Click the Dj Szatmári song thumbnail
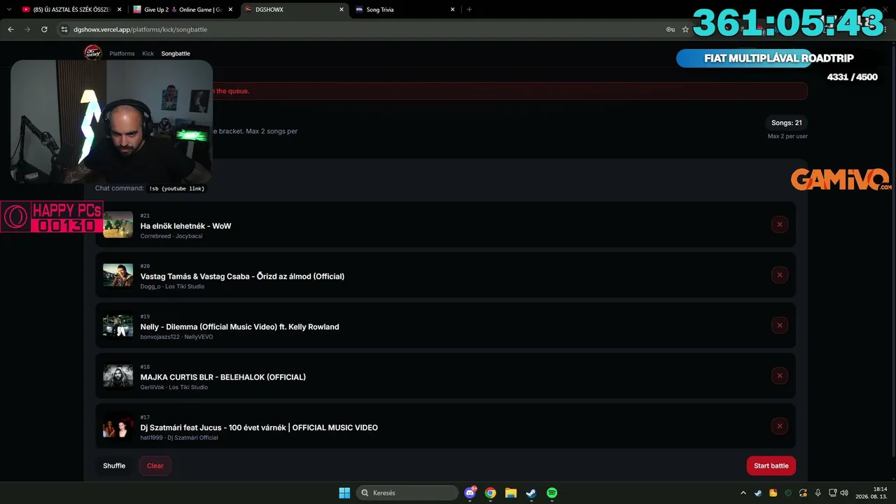Screen dimensions: 896x504 point(118,426)
